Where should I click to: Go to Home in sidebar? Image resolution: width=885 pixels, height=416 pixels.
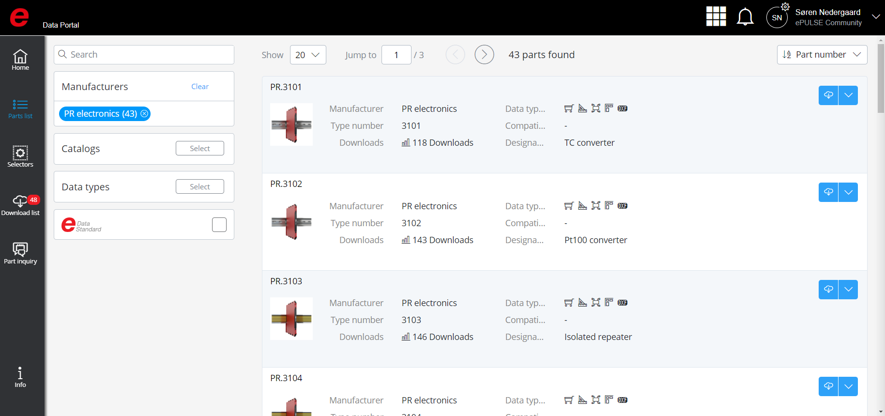(x=20, y=60)
